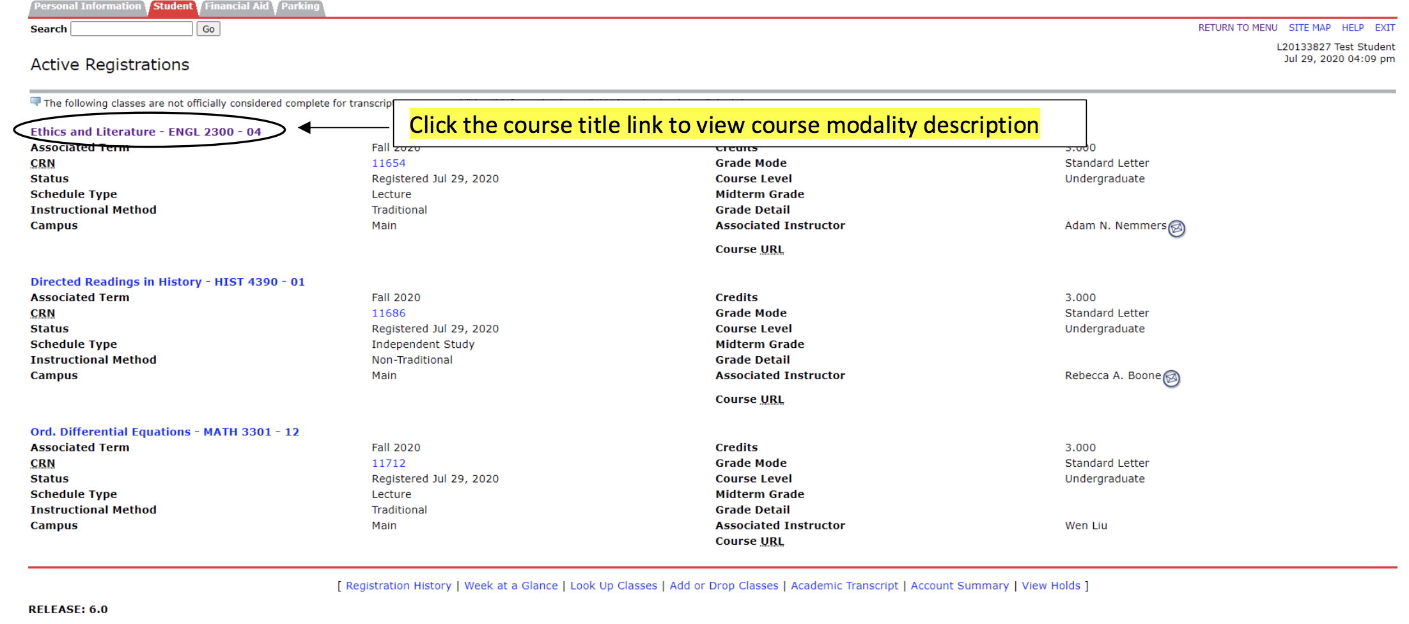Email instructor Adam N. Nemmers via envelope icon
Image resolution: width=1409 pixels, height=624 pixels.
[x=1176, y=228]
